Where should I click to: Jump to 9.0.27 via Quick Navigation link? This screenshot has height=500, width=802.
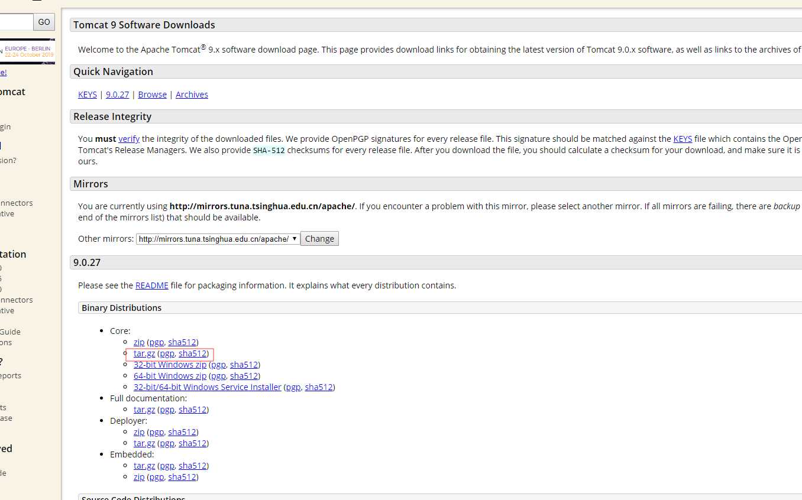click(x=117, y=95)
